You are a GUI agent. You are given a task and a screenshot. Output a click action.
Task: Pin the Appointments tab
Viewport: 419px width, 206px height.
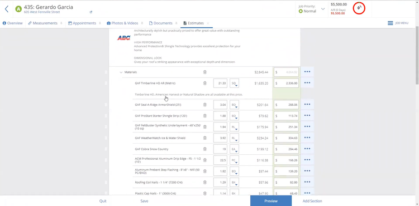coord(100,23)
